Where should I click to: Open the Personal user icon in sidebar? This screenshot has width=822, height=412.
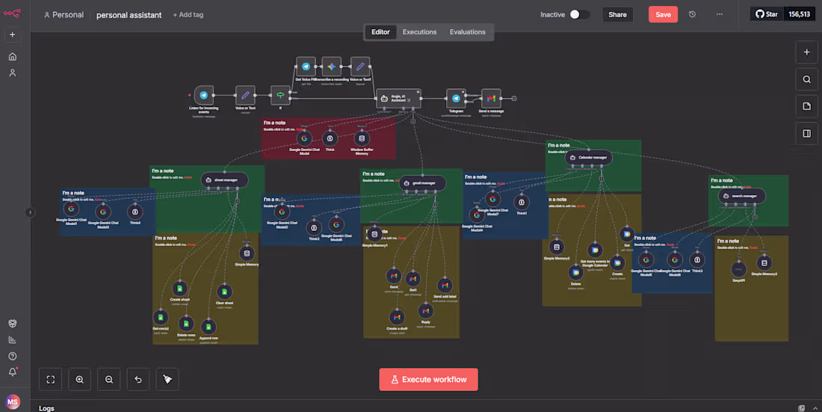tap(13, 73)
